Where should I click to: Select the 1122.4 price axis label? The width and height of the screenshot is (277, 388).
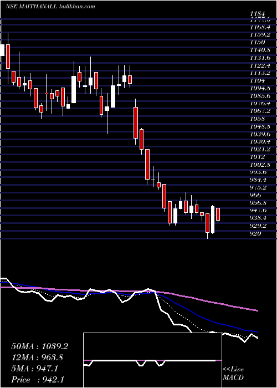tap(260, 65)
